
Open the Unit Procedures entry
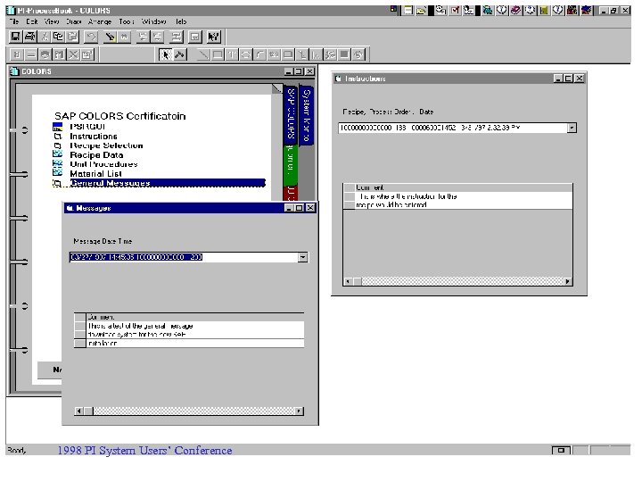click(x=103, y=164)
